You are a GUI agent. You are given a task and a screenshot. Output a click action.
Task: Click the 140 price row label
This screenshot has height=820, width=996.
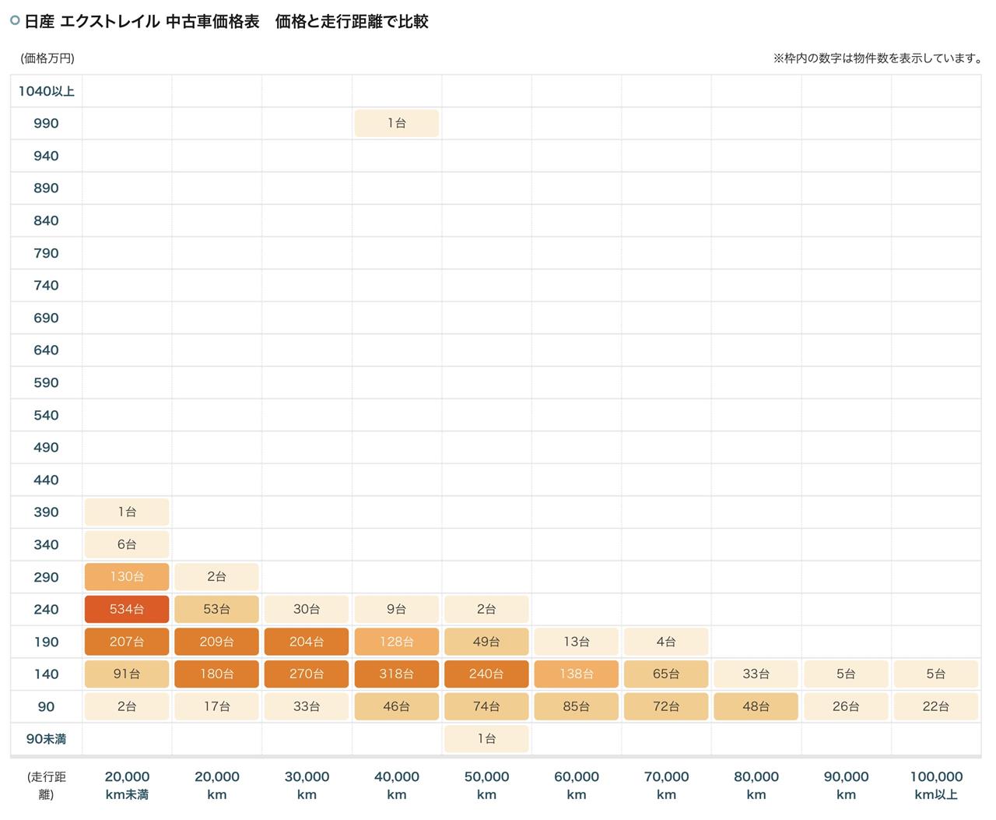click(x=46, y=674)
